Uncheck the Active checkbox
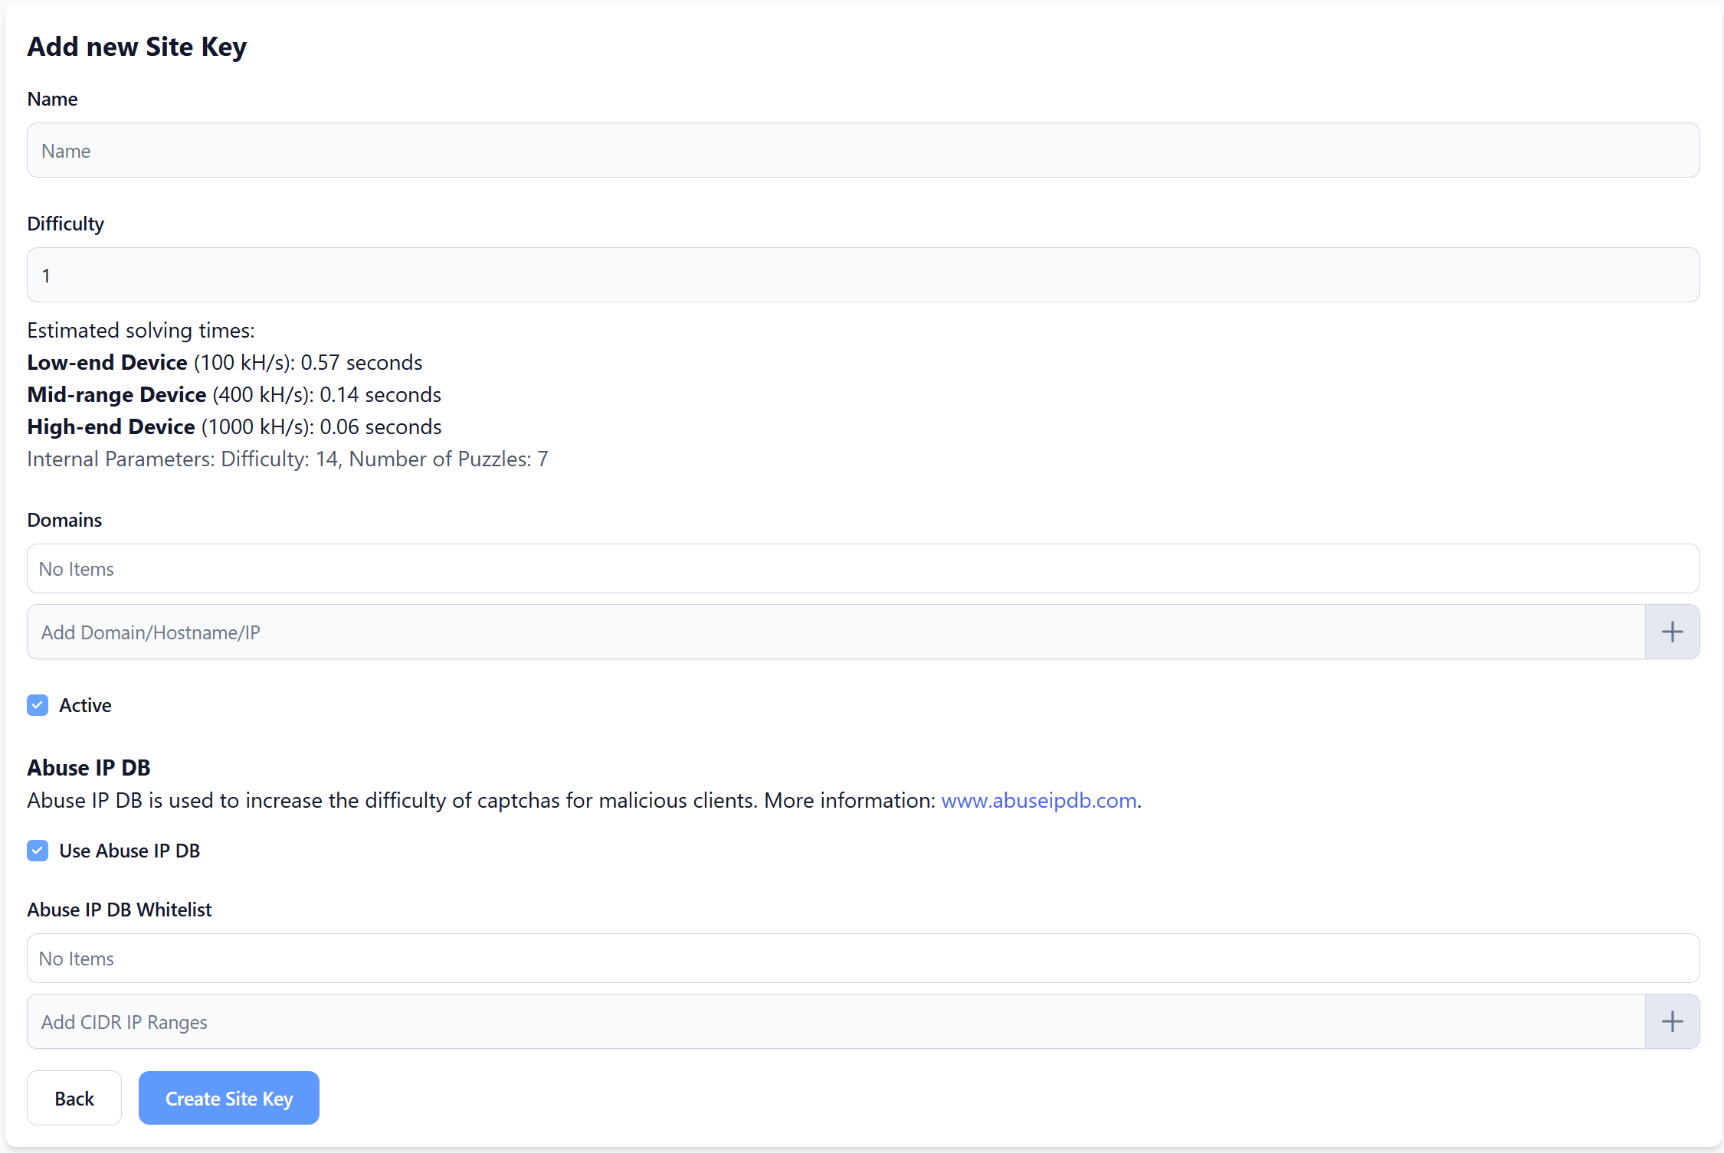1724x1153 pixels. [38, 704]
